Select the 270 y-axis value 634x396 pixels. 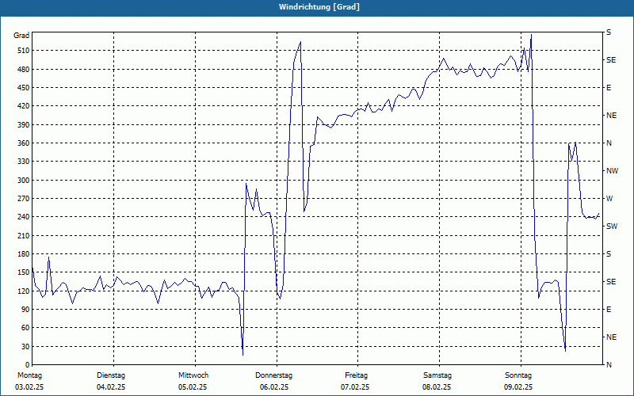tap(24, 199)
